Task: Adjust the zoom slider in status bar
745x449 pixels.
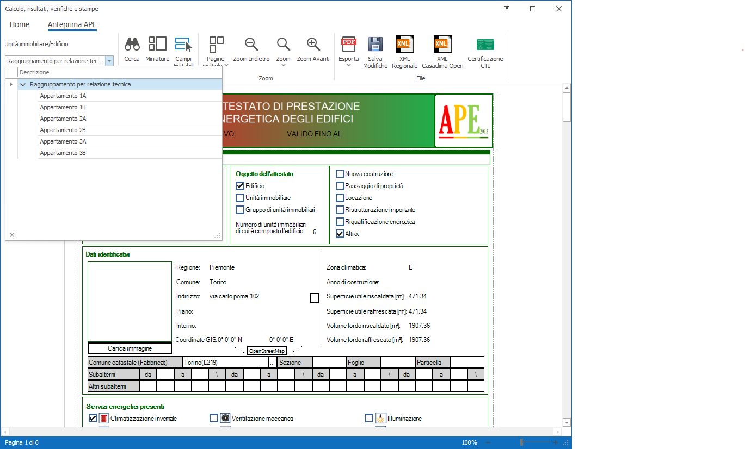Action: (x=521, y=442)
